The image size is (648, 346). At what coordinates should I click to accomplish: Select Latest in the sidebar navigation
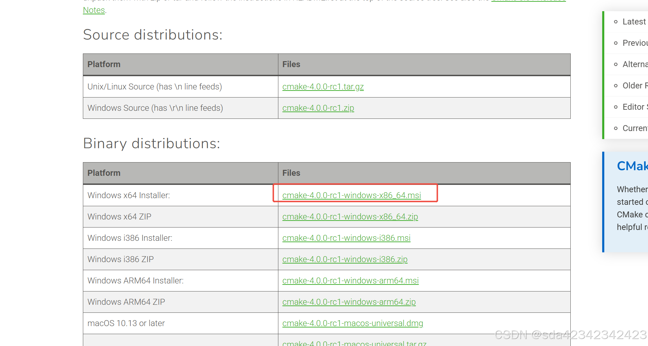[634, 21]
